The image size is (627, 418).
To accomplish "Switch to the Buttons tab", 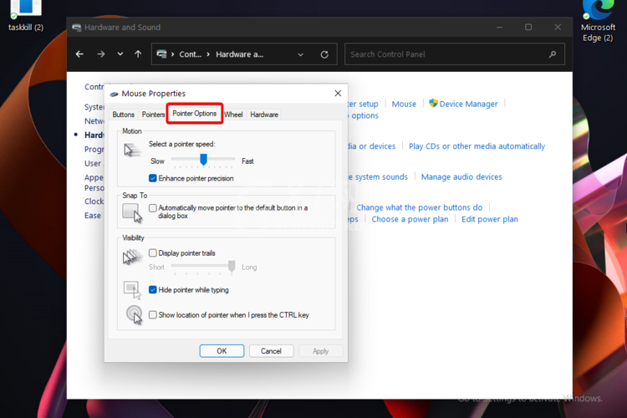I will pos(123,115).
